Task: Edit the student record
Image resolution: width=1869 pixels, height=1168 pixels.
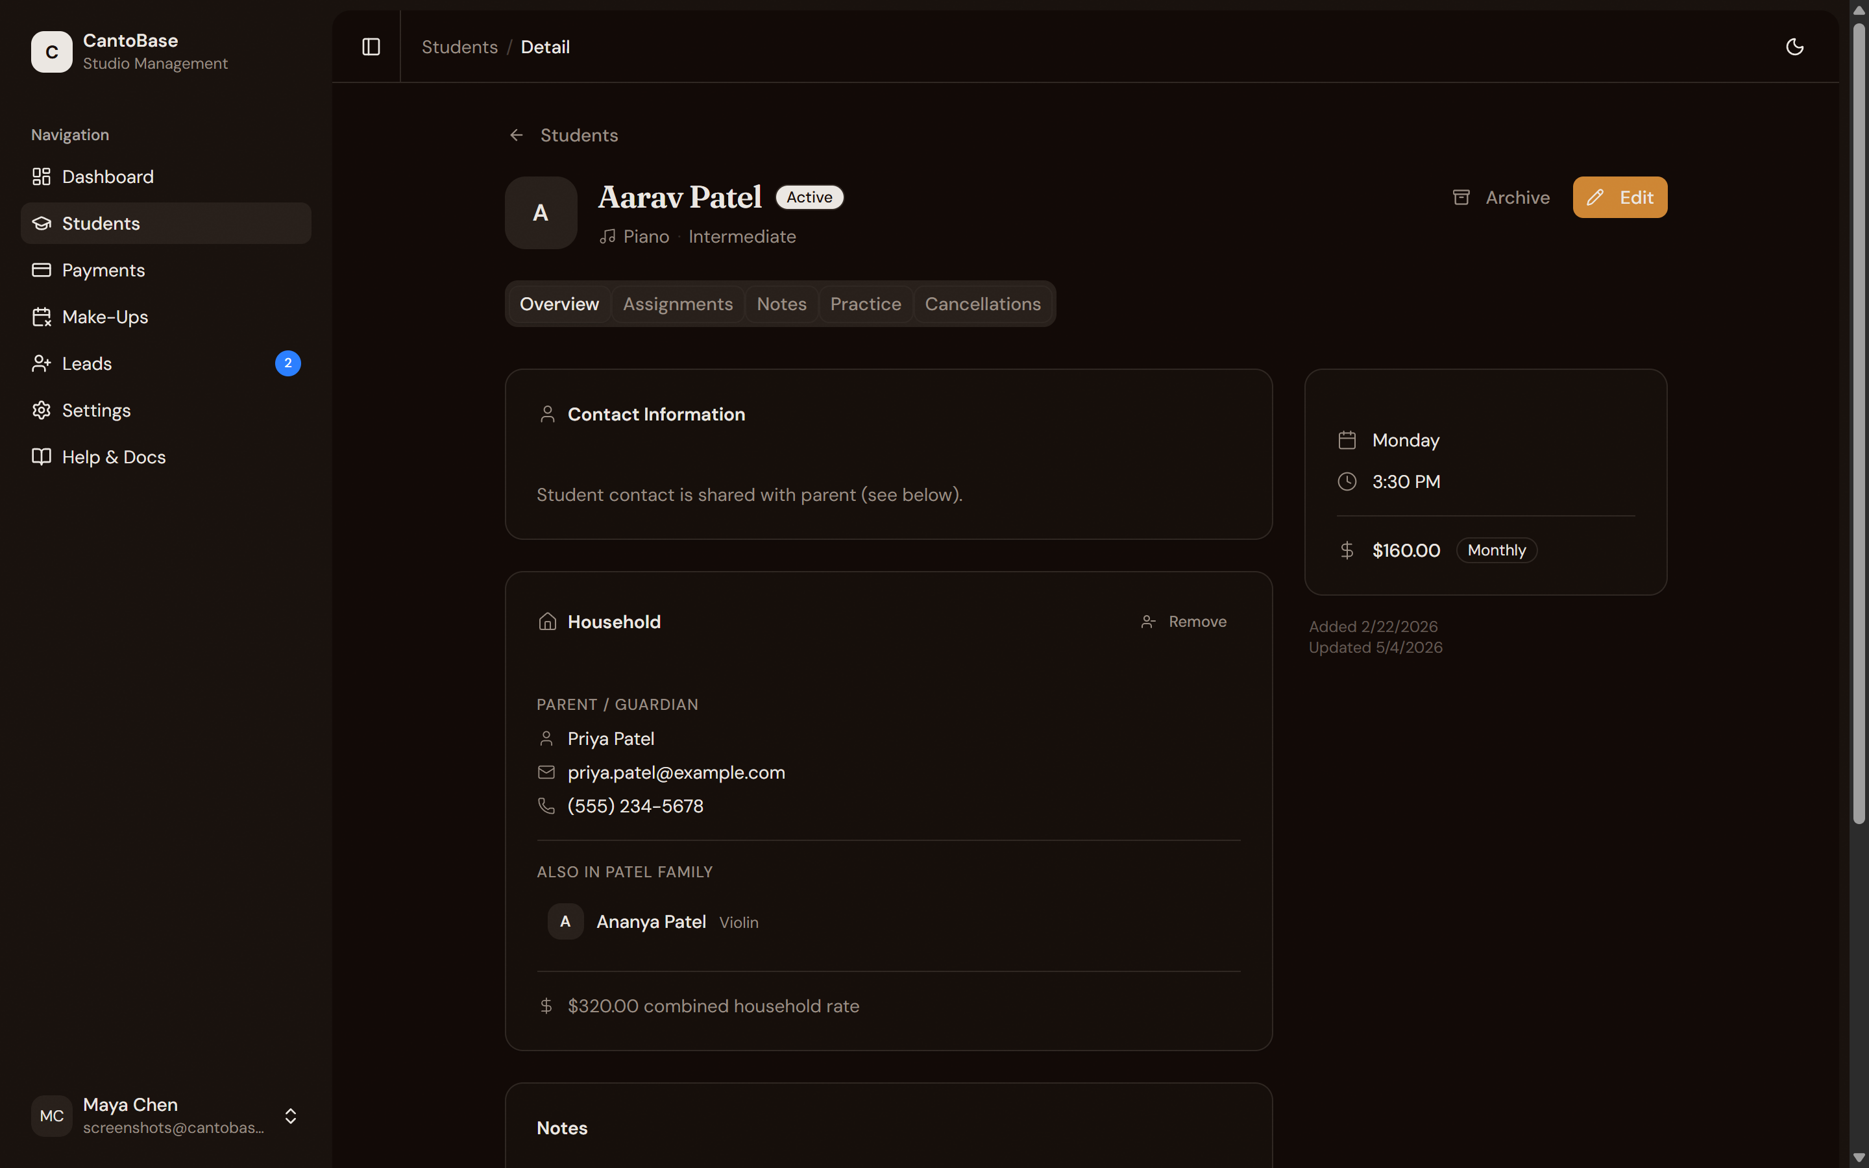Action: point(1620,197)
